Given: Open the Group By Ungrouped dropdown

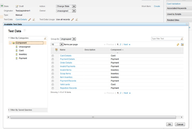Looking at the screenshot, I should click(x=74, y=39).
